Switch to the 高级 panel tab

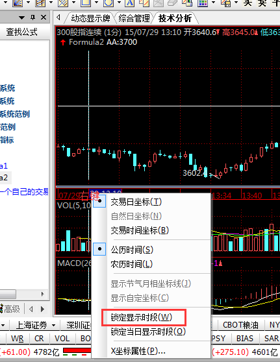coord(10,309)
